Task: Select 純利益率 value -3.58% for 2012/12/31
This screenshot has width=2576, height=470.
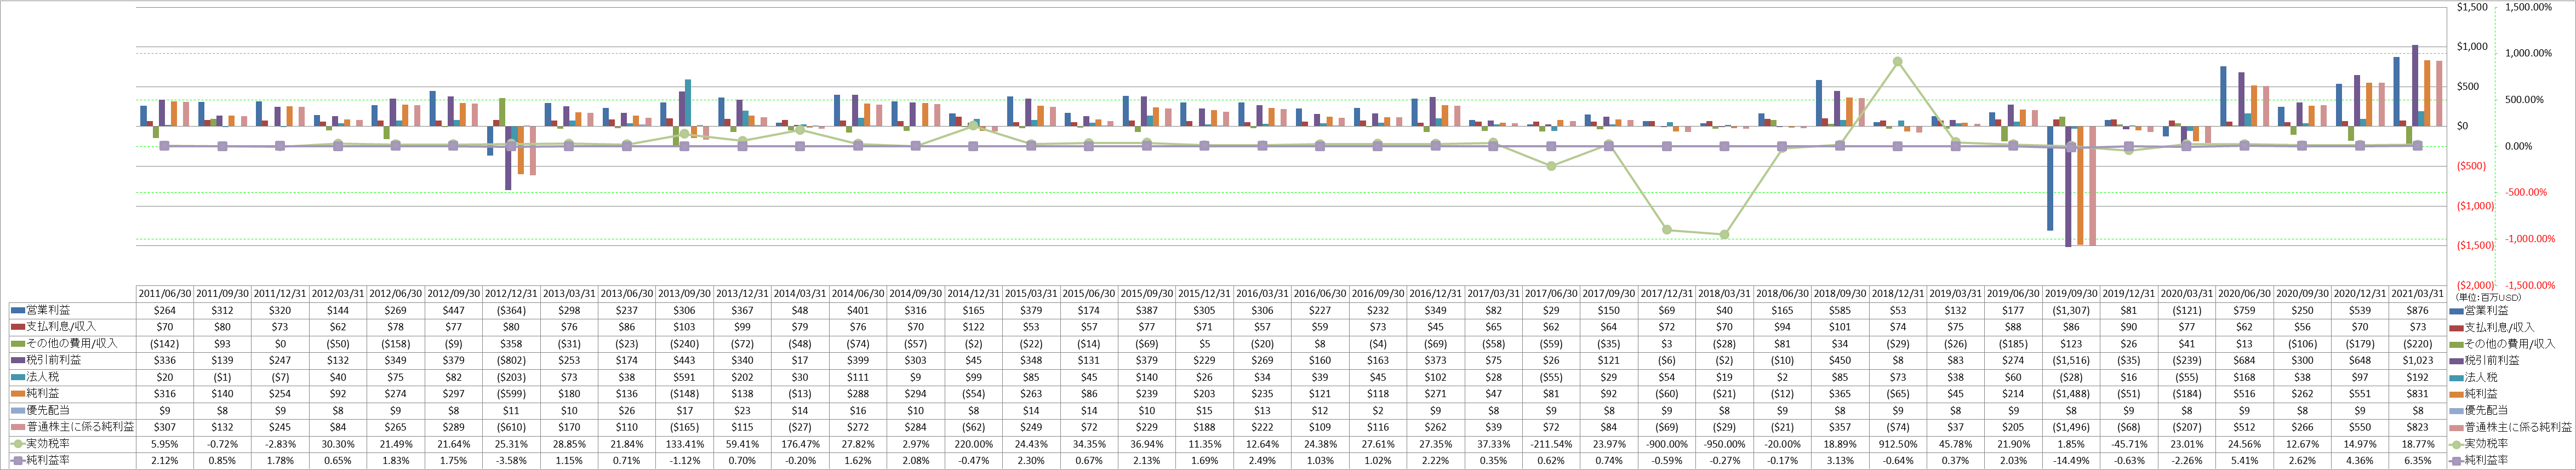Action: click(x=511, y=461)
